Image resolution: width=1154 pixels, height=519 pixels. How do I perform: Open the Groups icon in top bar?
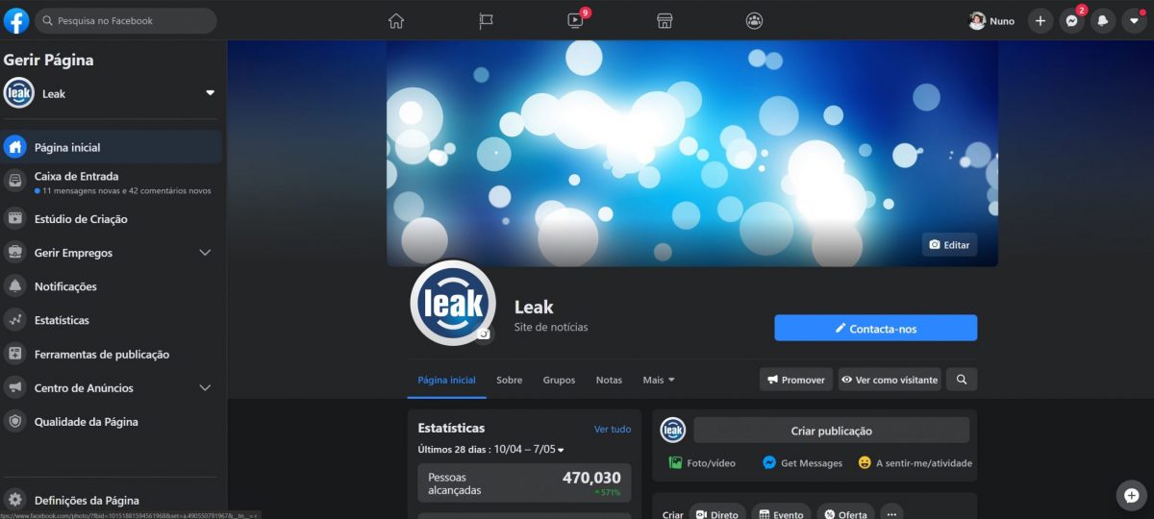coord(754,20)
